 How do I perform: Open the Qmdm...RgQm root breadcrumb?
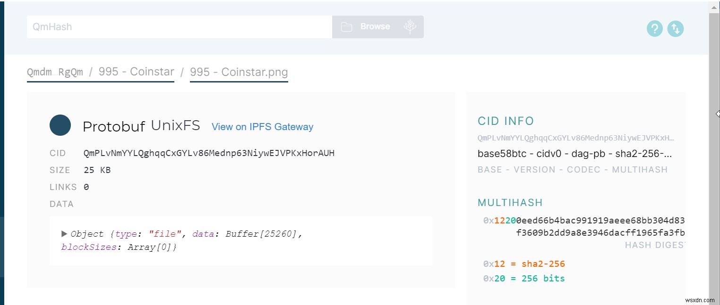pos(55,72)
